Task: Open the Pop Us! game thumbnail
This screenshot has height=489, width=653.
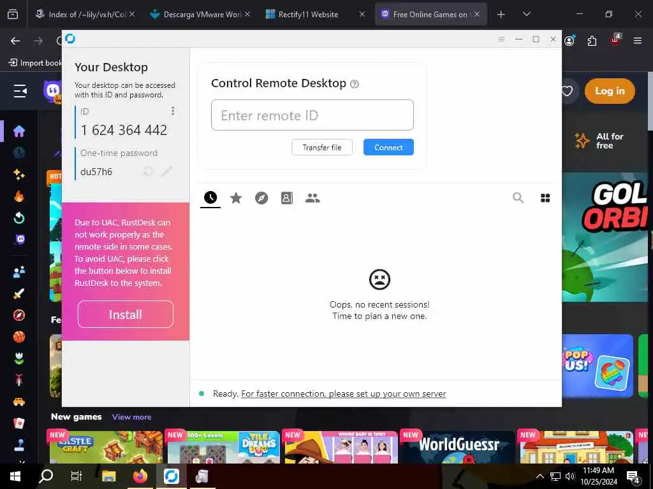Action: (597, 365)
